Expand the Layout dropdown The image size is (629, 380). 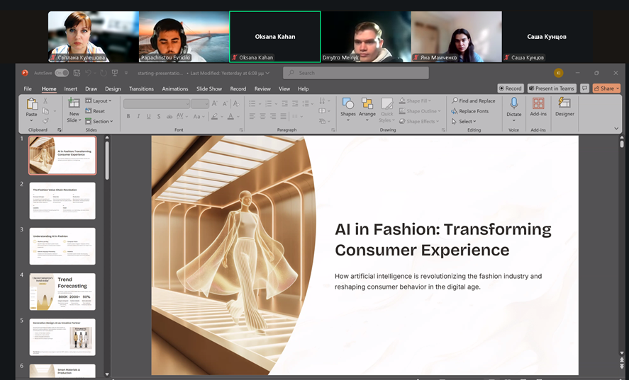point(99,100)
